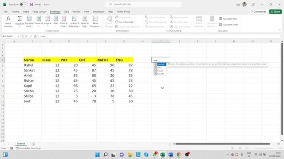Image resolution: width=284 pixels, height=159 pixels.
Task: Open the View tab
Action: 87,12
